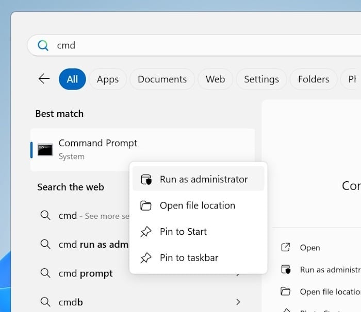The image size is (361, 312).
Task: Switch to the Documents filter tab
Action: tap(162, 79)
